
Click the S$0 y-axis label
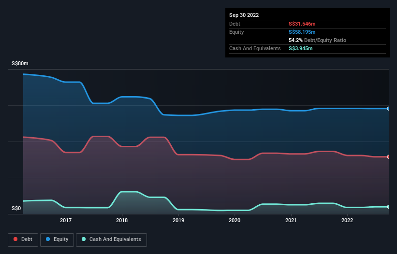[x=16, y=209]
